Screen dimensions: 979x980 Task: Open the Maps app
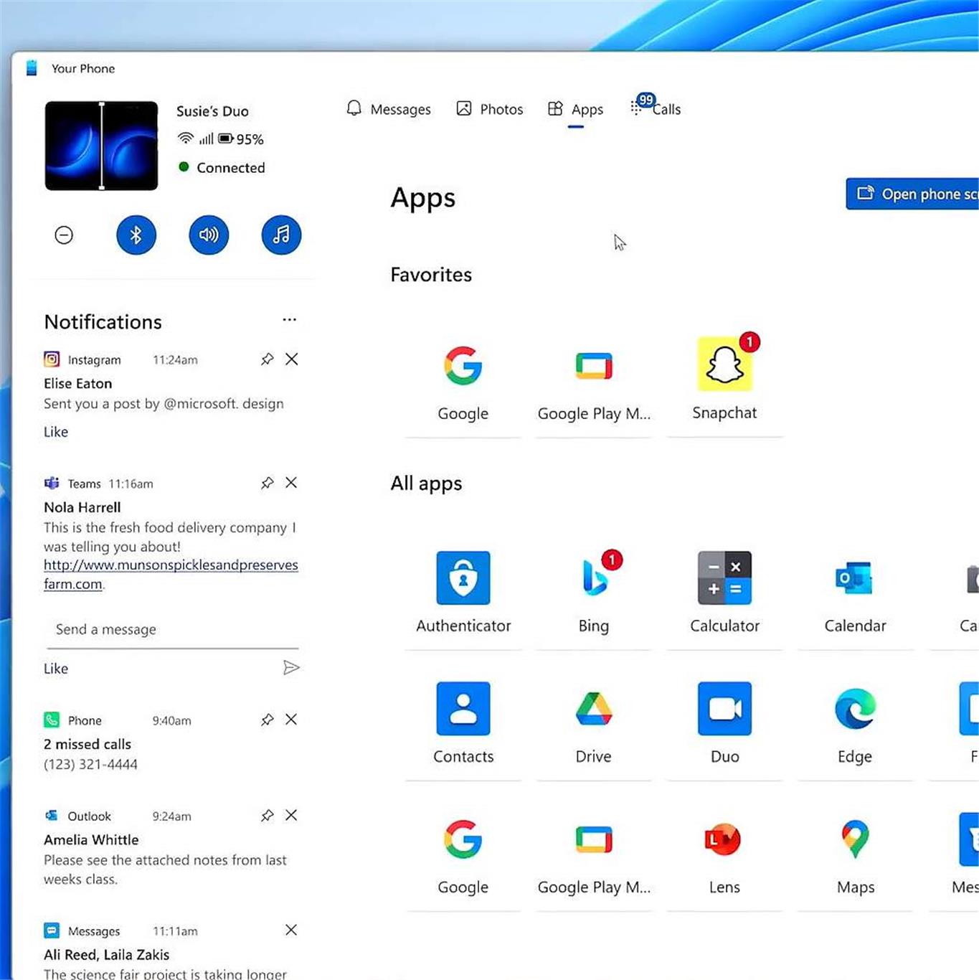(x=855, y=839)
